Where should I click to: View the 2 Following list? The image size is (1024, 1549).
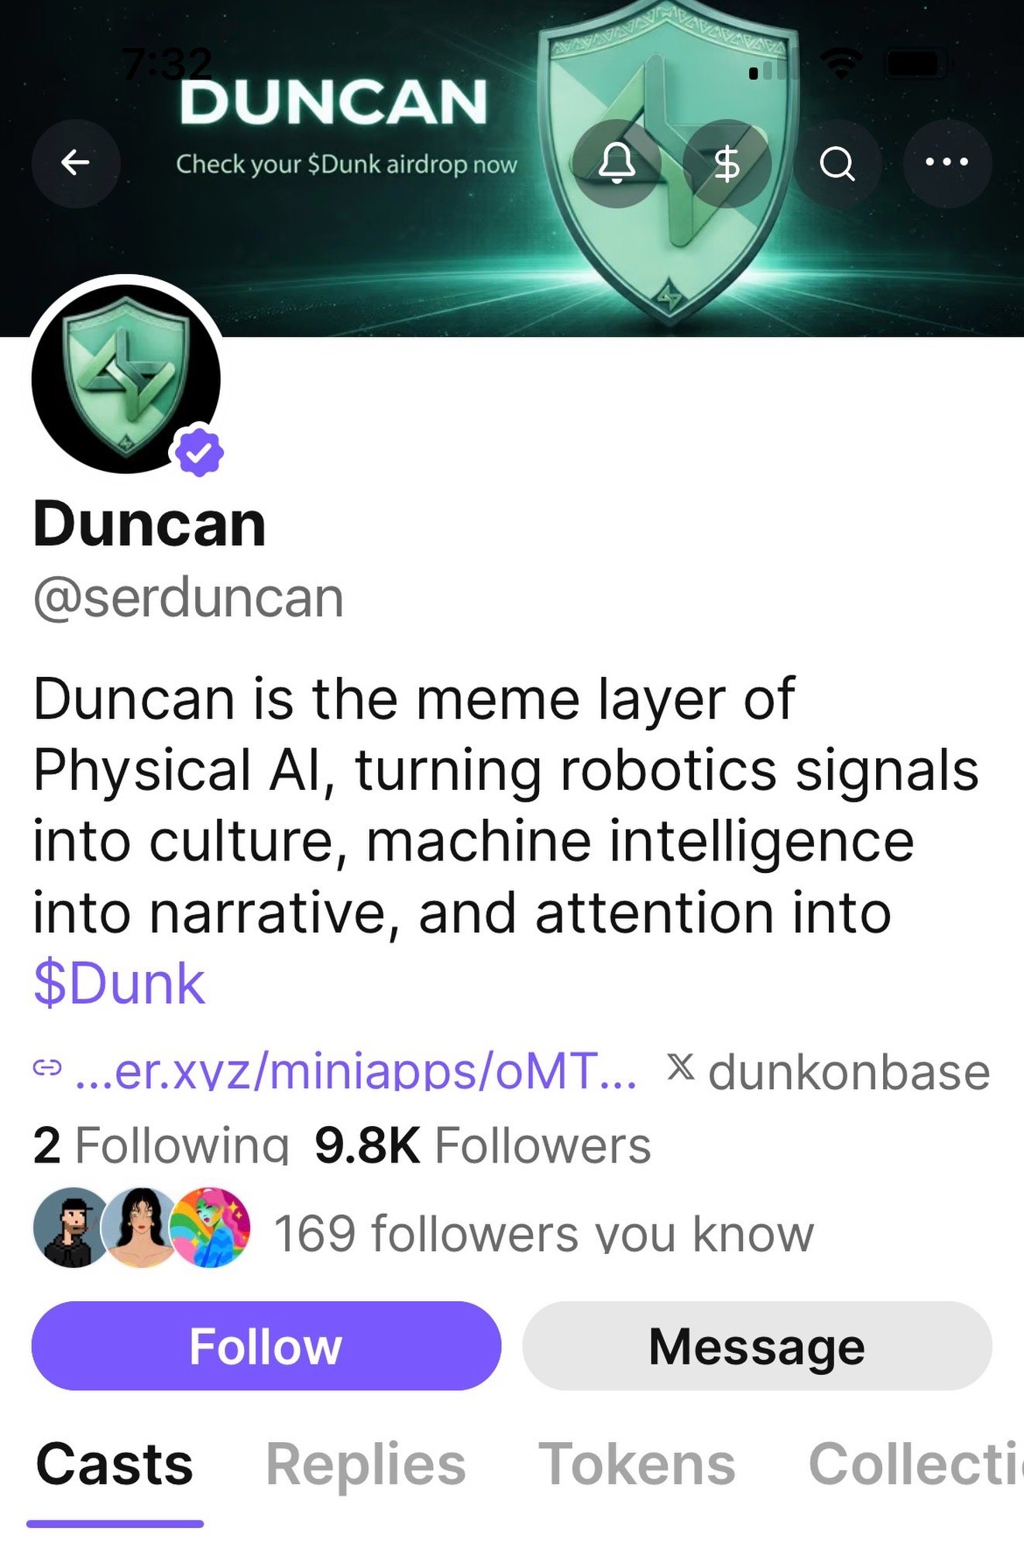(161, 1145)
